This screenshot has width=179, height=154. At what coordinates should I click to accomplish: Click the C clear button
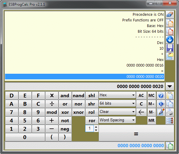[x=141, y=104]
